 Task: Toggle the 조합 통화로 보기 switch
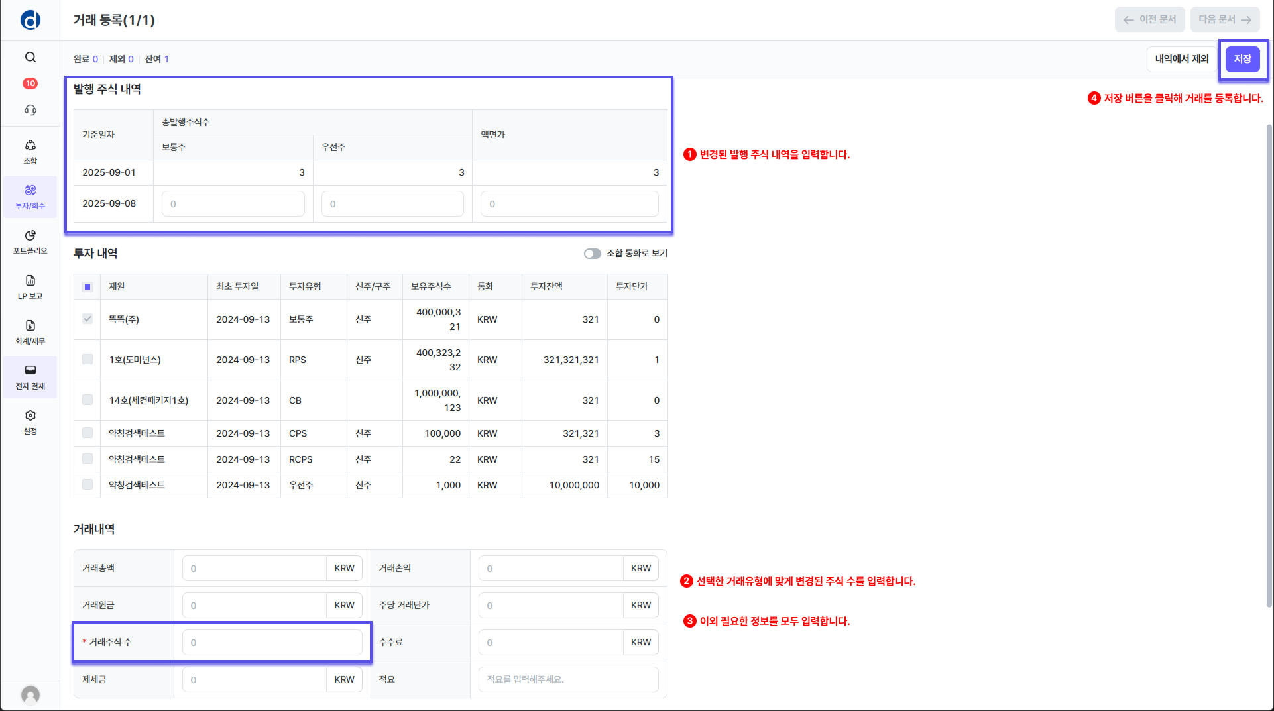click(x=592, y=254)
